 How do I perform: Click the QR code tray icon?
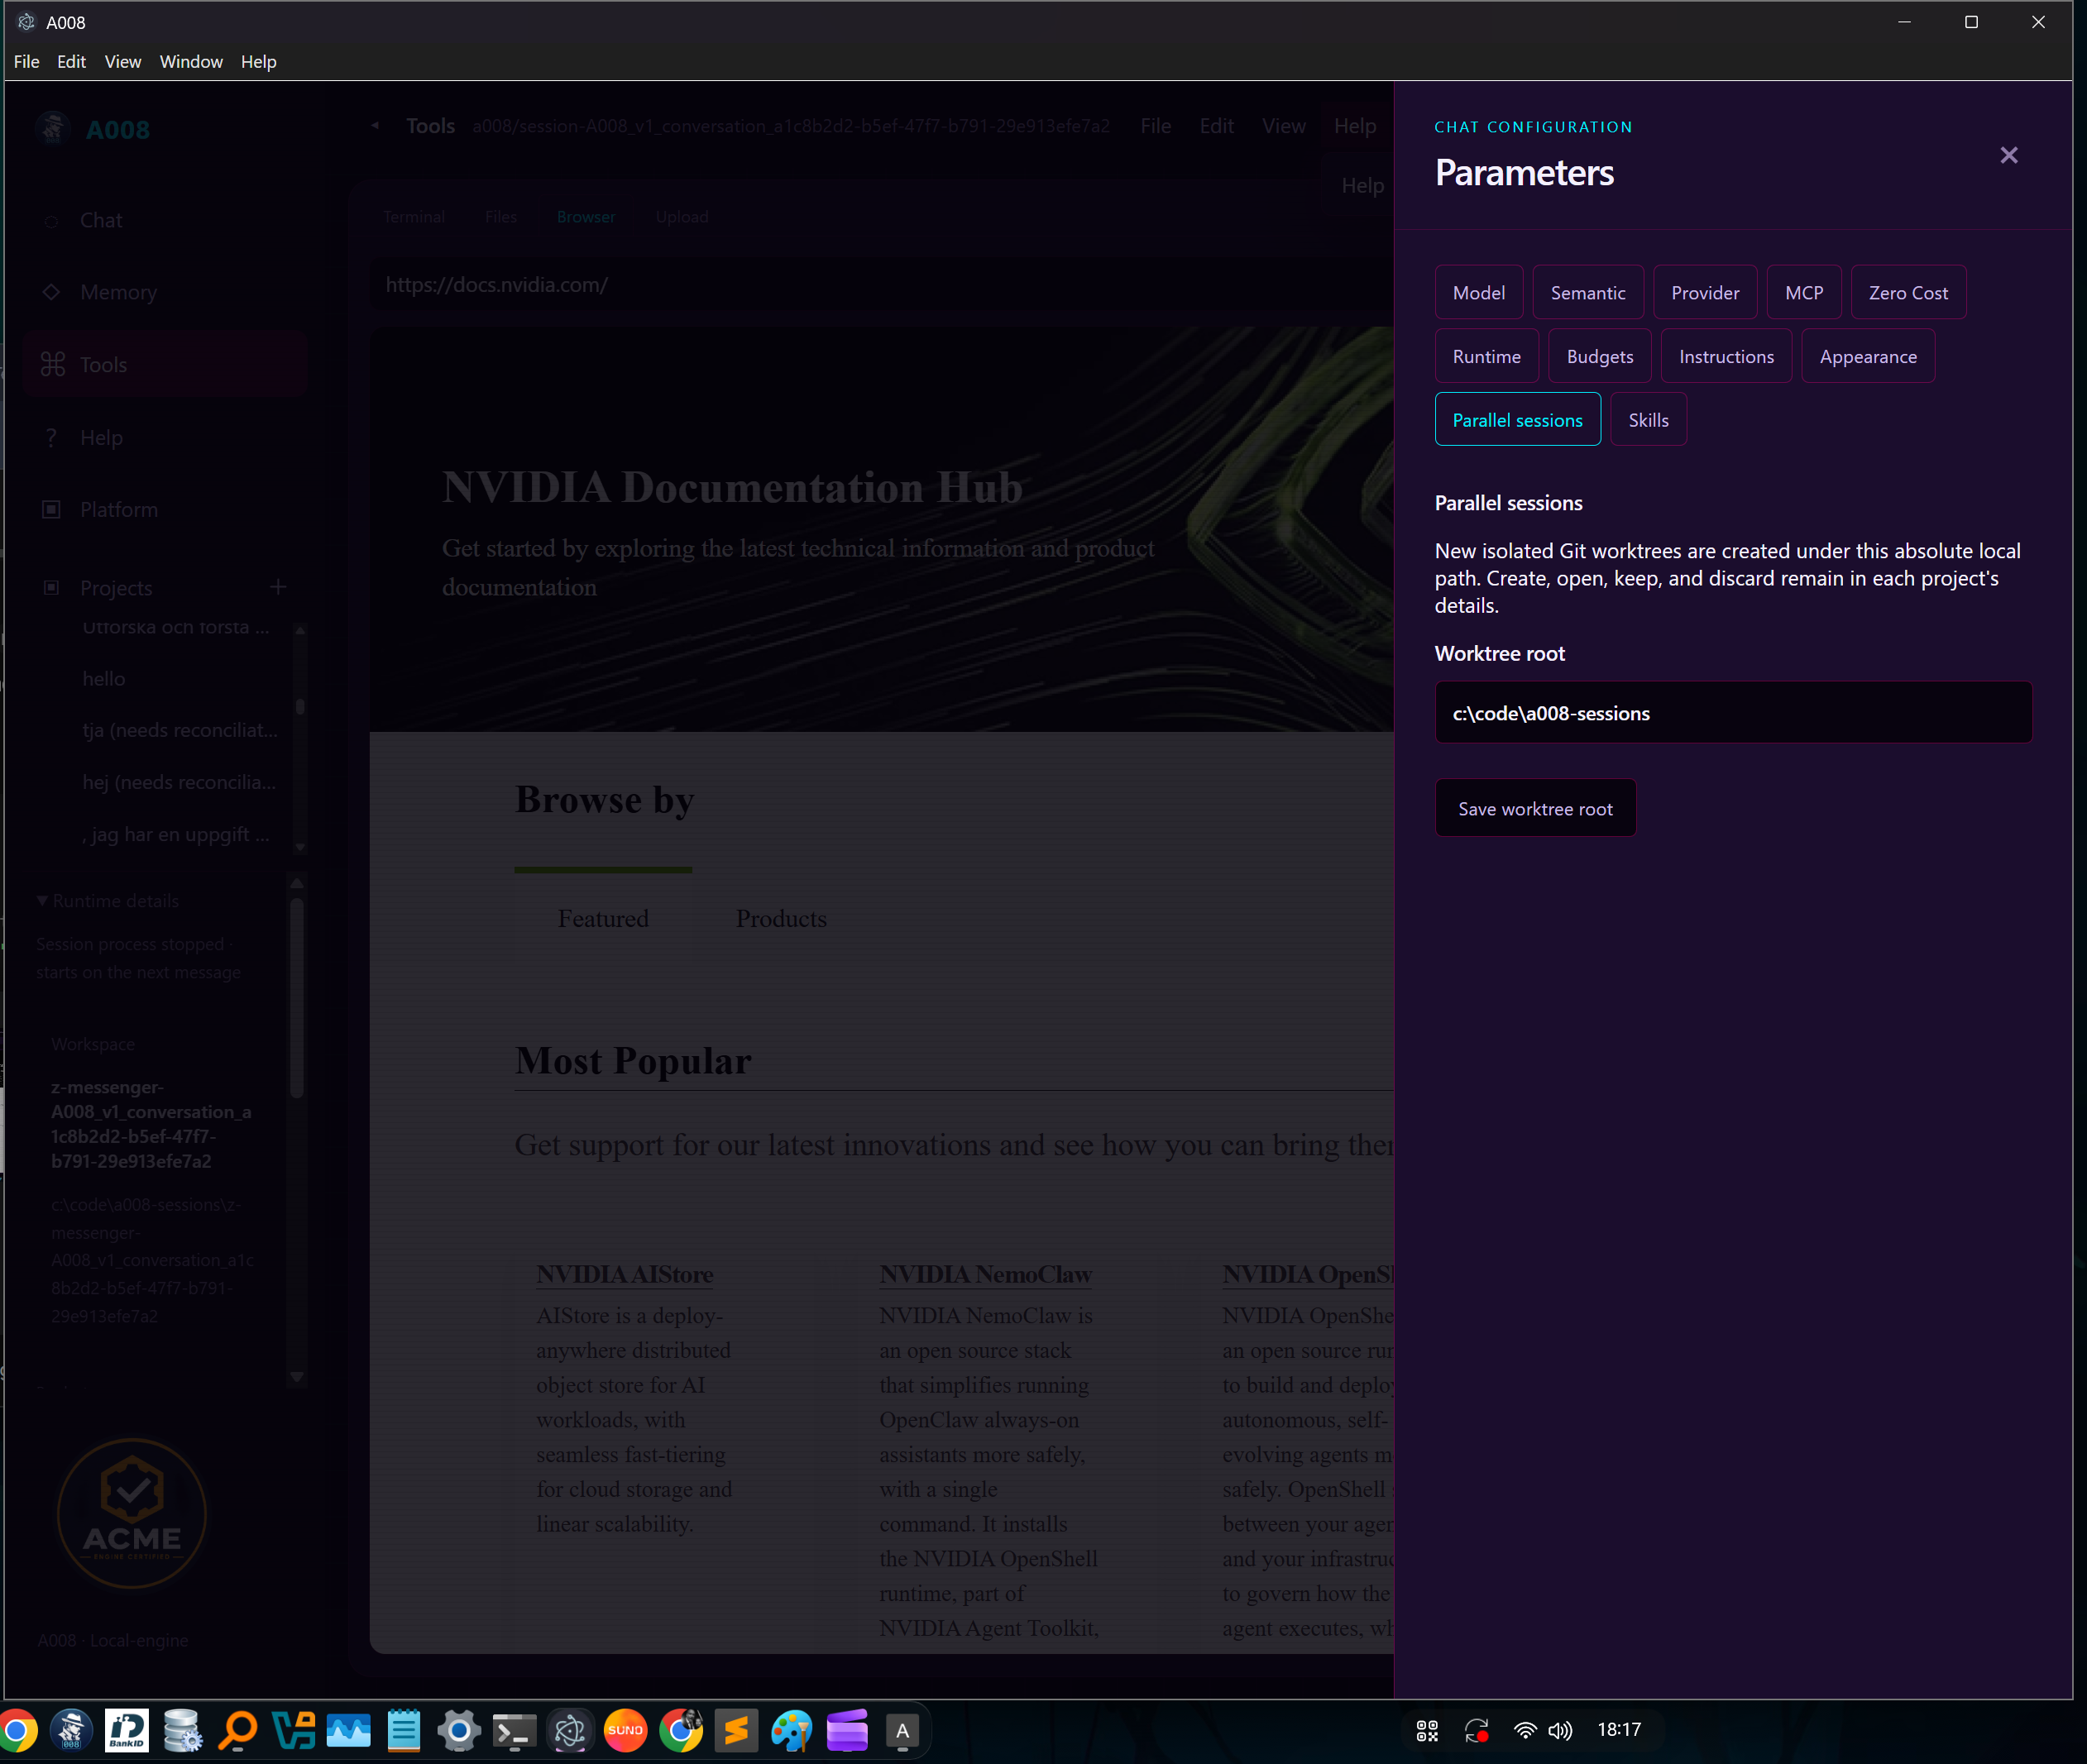(x=1427, y=1730)
